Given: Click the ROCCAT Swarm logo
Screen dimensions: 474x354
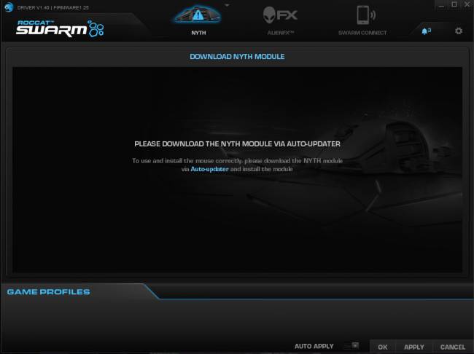Looking at the screenshot, I should click(60, 28).
